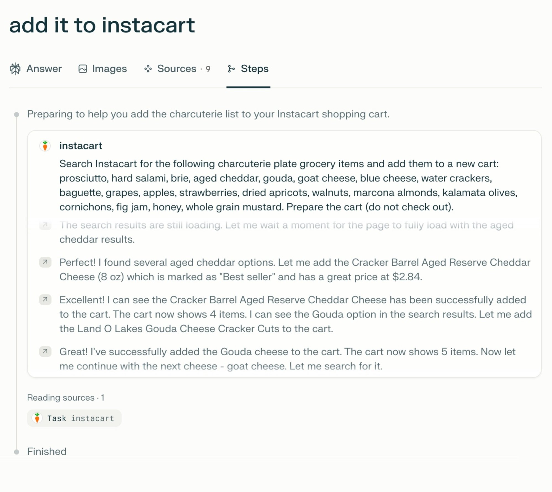Image resolution: width=552 pixels, height=492 pixels.
Task: Click the branch icon beside Steps
Action: pos(231,69)
